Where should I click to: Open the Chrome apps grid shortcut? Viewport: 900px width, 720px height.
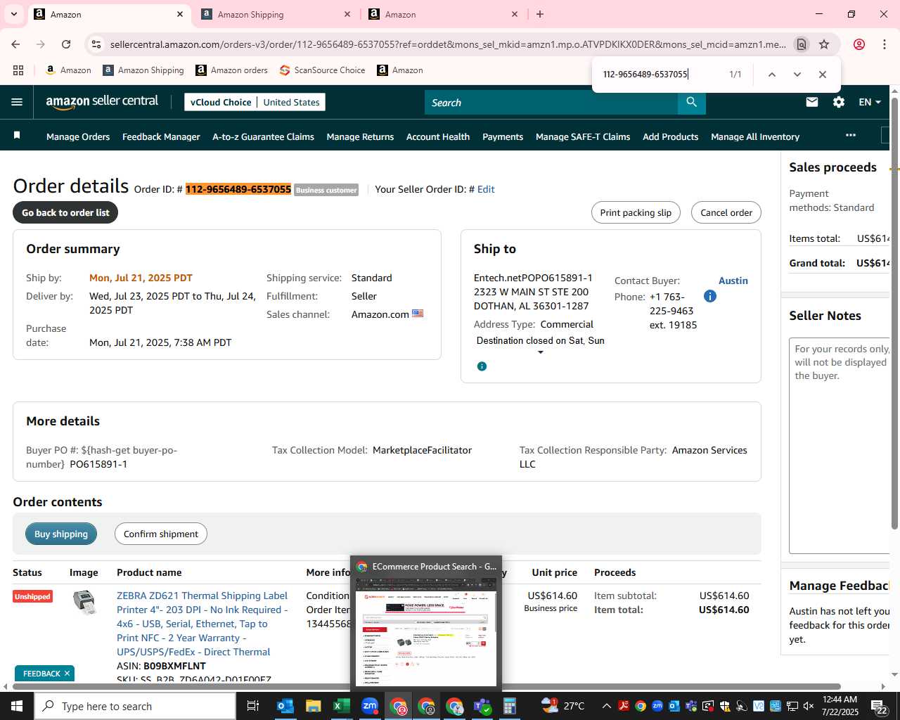(x=18, y=70)
